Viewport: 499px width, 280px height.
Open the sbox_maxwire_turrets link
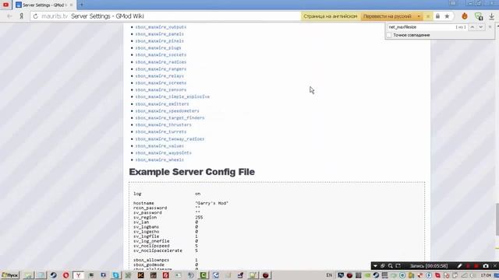[161, 131]
